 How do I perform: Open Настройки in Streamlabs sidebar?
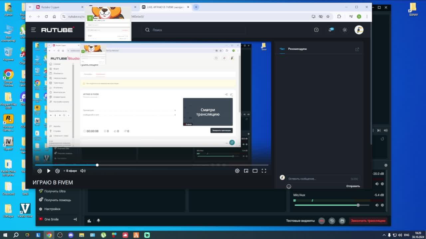point(50,209)
